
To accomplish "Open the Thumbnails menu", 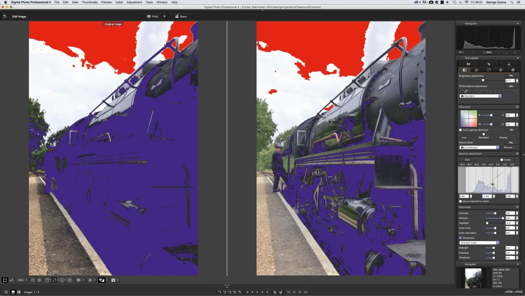I will [x=89, y=2].
